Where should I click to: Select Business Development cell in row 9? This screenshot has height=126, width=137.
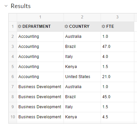[x=40, y=107]
